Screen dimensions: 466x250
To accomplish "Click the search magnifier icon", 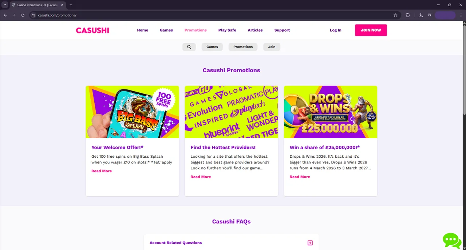I will (x=189, y=47).
